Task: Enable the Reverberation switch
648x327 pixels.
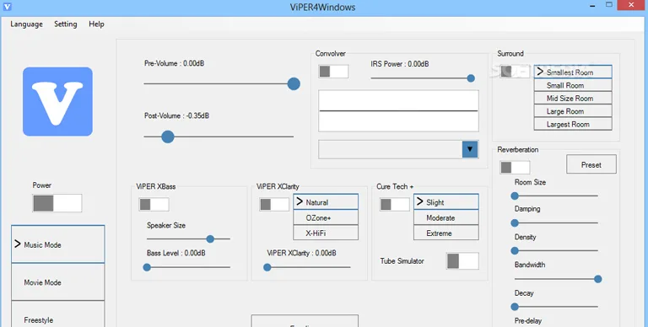Action: (x=515, y=167)
